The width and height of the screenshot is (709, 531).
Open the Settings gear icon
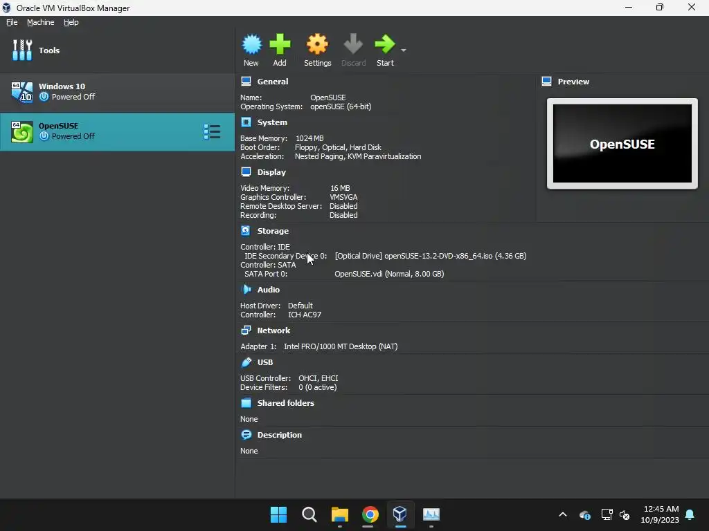[317, 44]
